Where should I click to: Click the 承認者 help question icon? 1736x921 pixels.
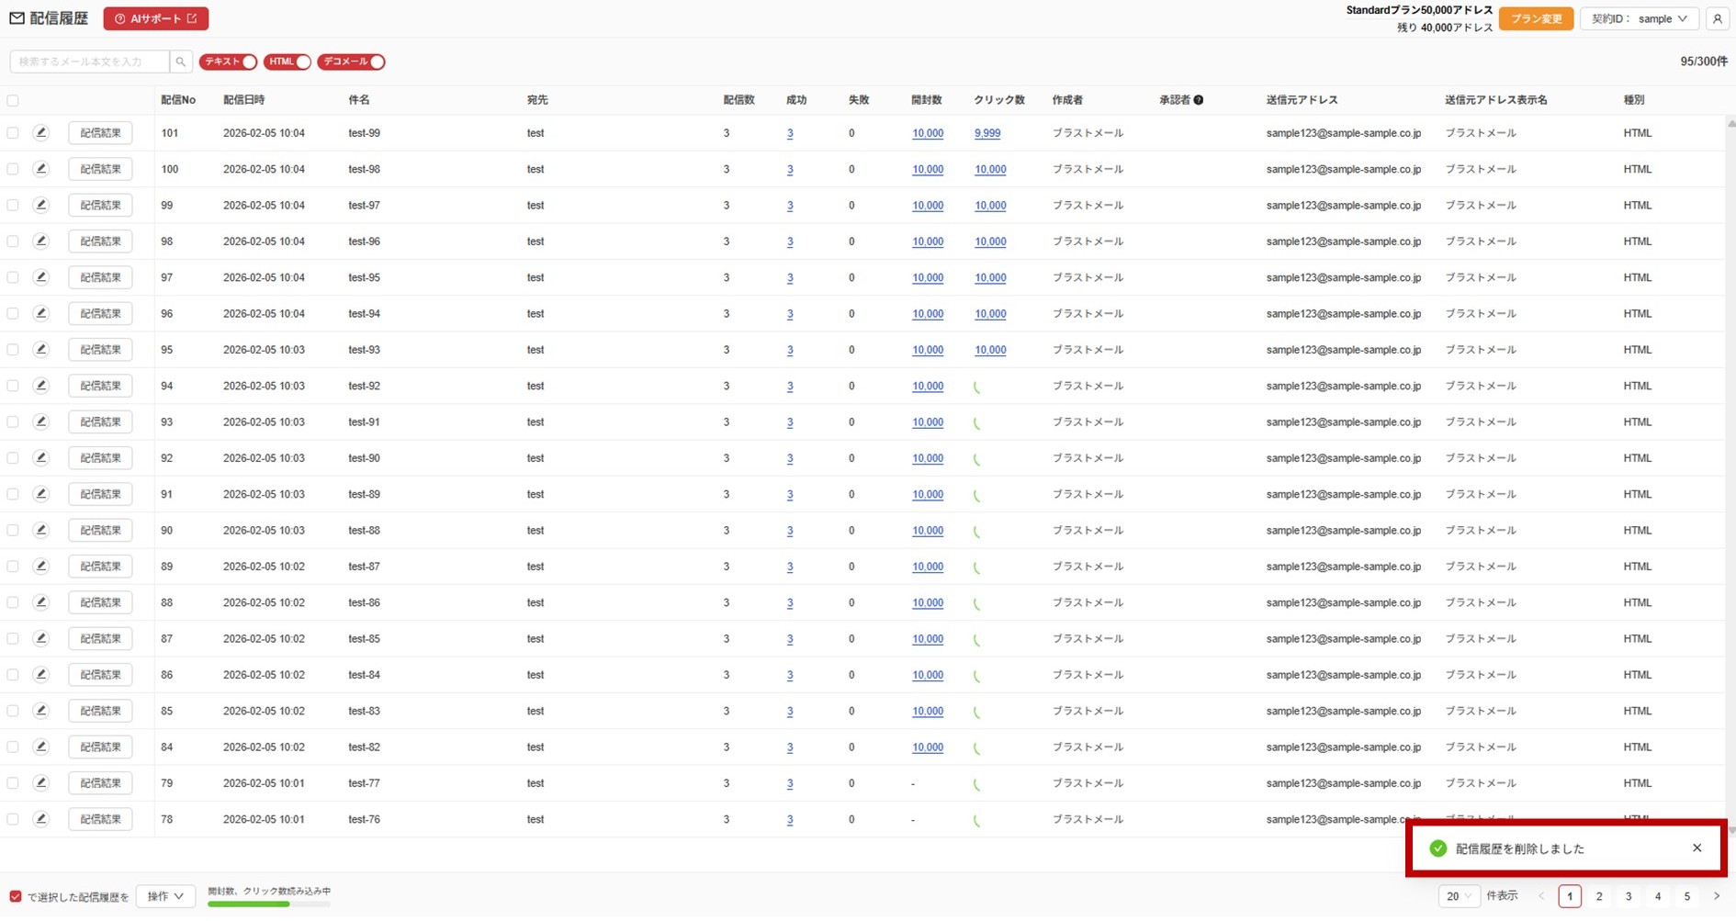[1199, 100]
